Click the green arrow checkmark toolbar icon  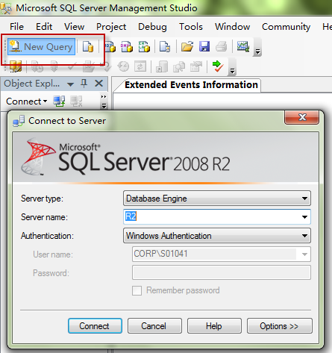coord(218,66)
